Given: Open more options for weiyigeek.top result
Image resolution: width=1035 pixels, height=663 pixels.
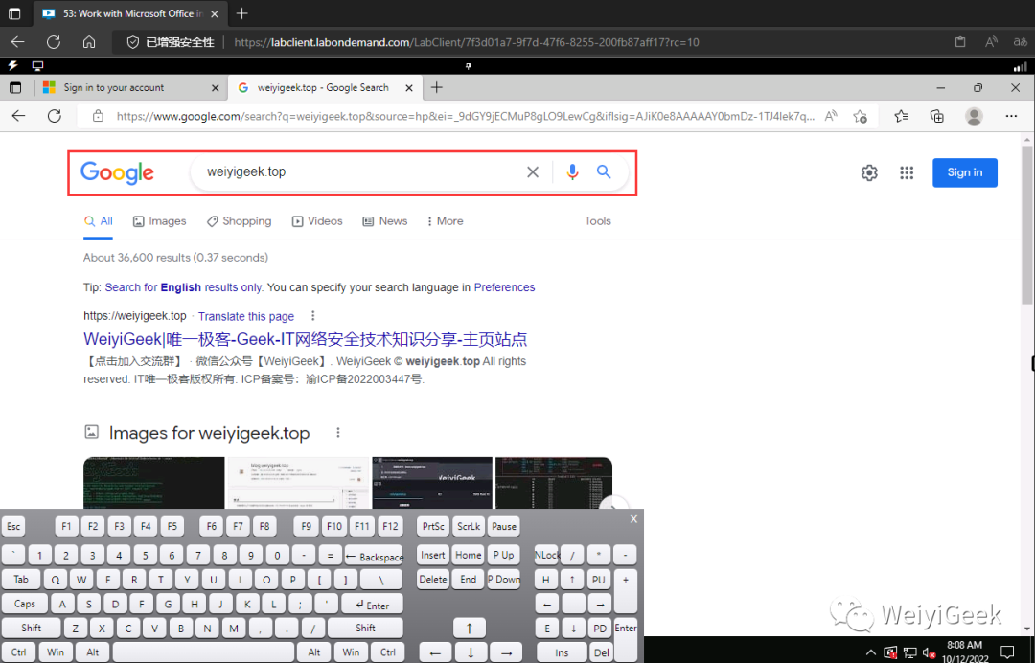Looking at the screenshot, I should (x=312, y=316).
